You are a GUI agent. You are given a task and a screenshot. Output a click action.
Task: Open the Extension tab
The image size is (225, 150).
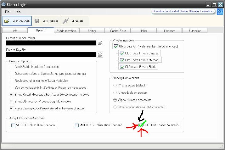click(x=195, y=31)
